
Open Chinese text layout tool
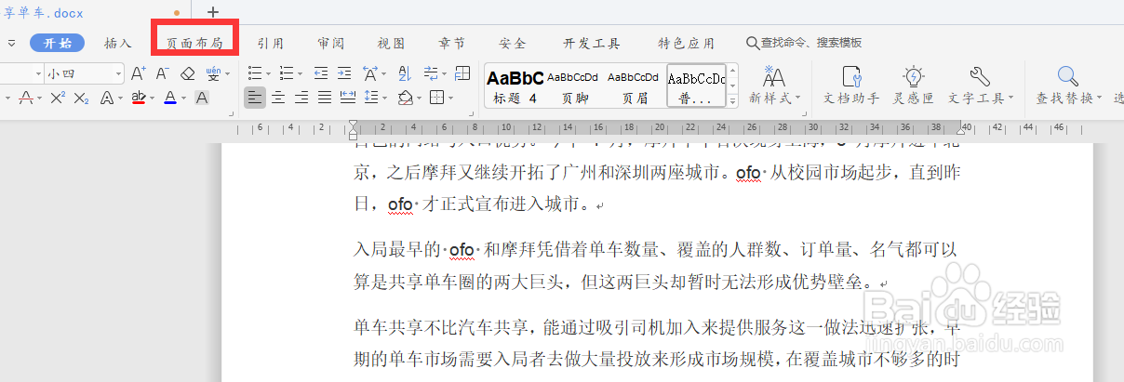tap(369, 73)
